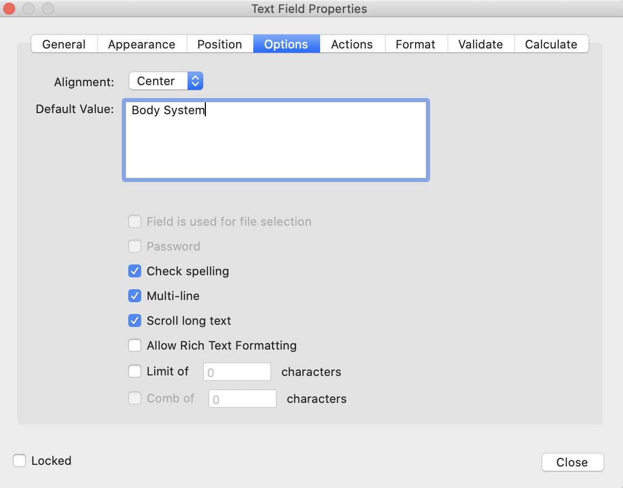Switch to the Calculate tab
This screenshot has width=623, height=488.
tap(551, 44)
